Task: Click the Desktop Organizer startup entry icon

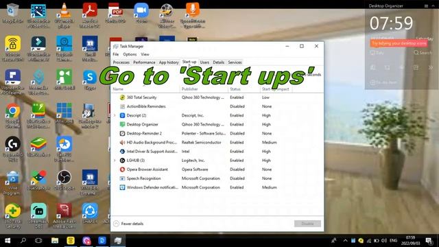Action: tap(122, 124)
